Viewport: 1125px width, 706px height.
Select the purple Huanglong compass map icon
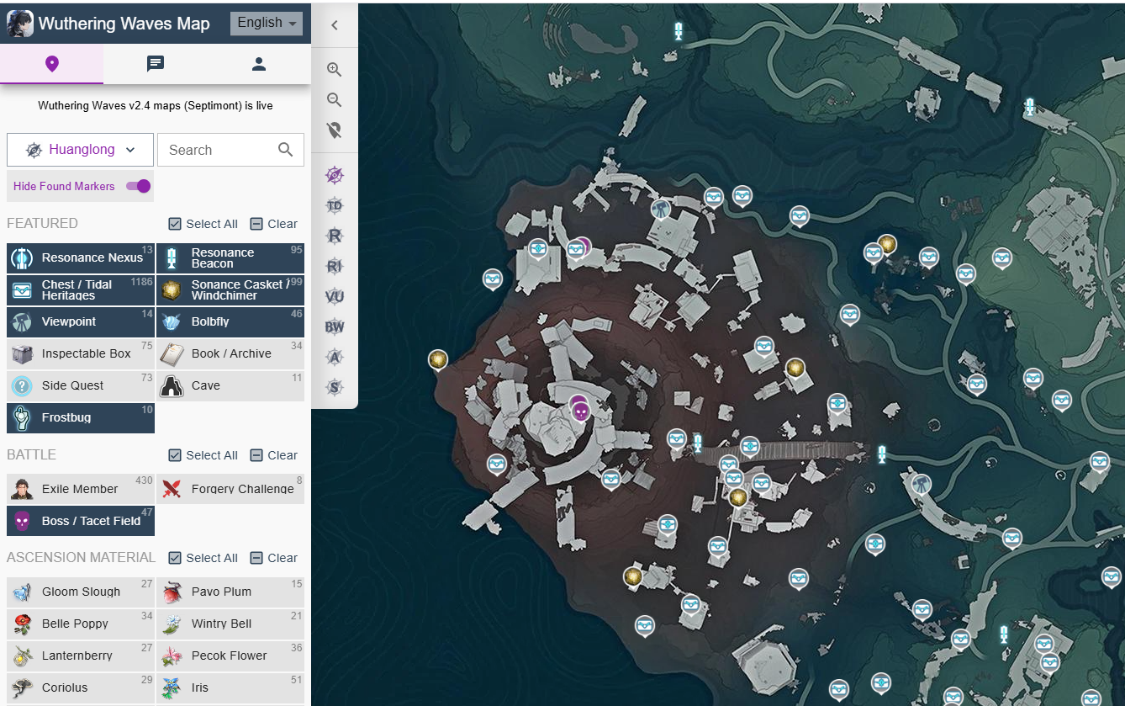click(335, 175)
